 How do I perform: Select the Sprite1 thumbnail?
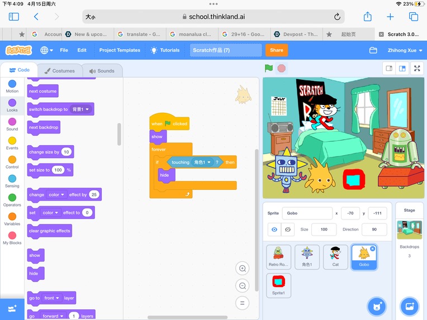tap(278, 285)
